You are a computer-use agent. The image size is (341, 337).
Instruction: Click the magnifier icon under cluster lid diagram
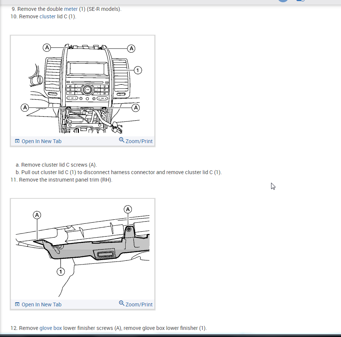tap(122, 140)
